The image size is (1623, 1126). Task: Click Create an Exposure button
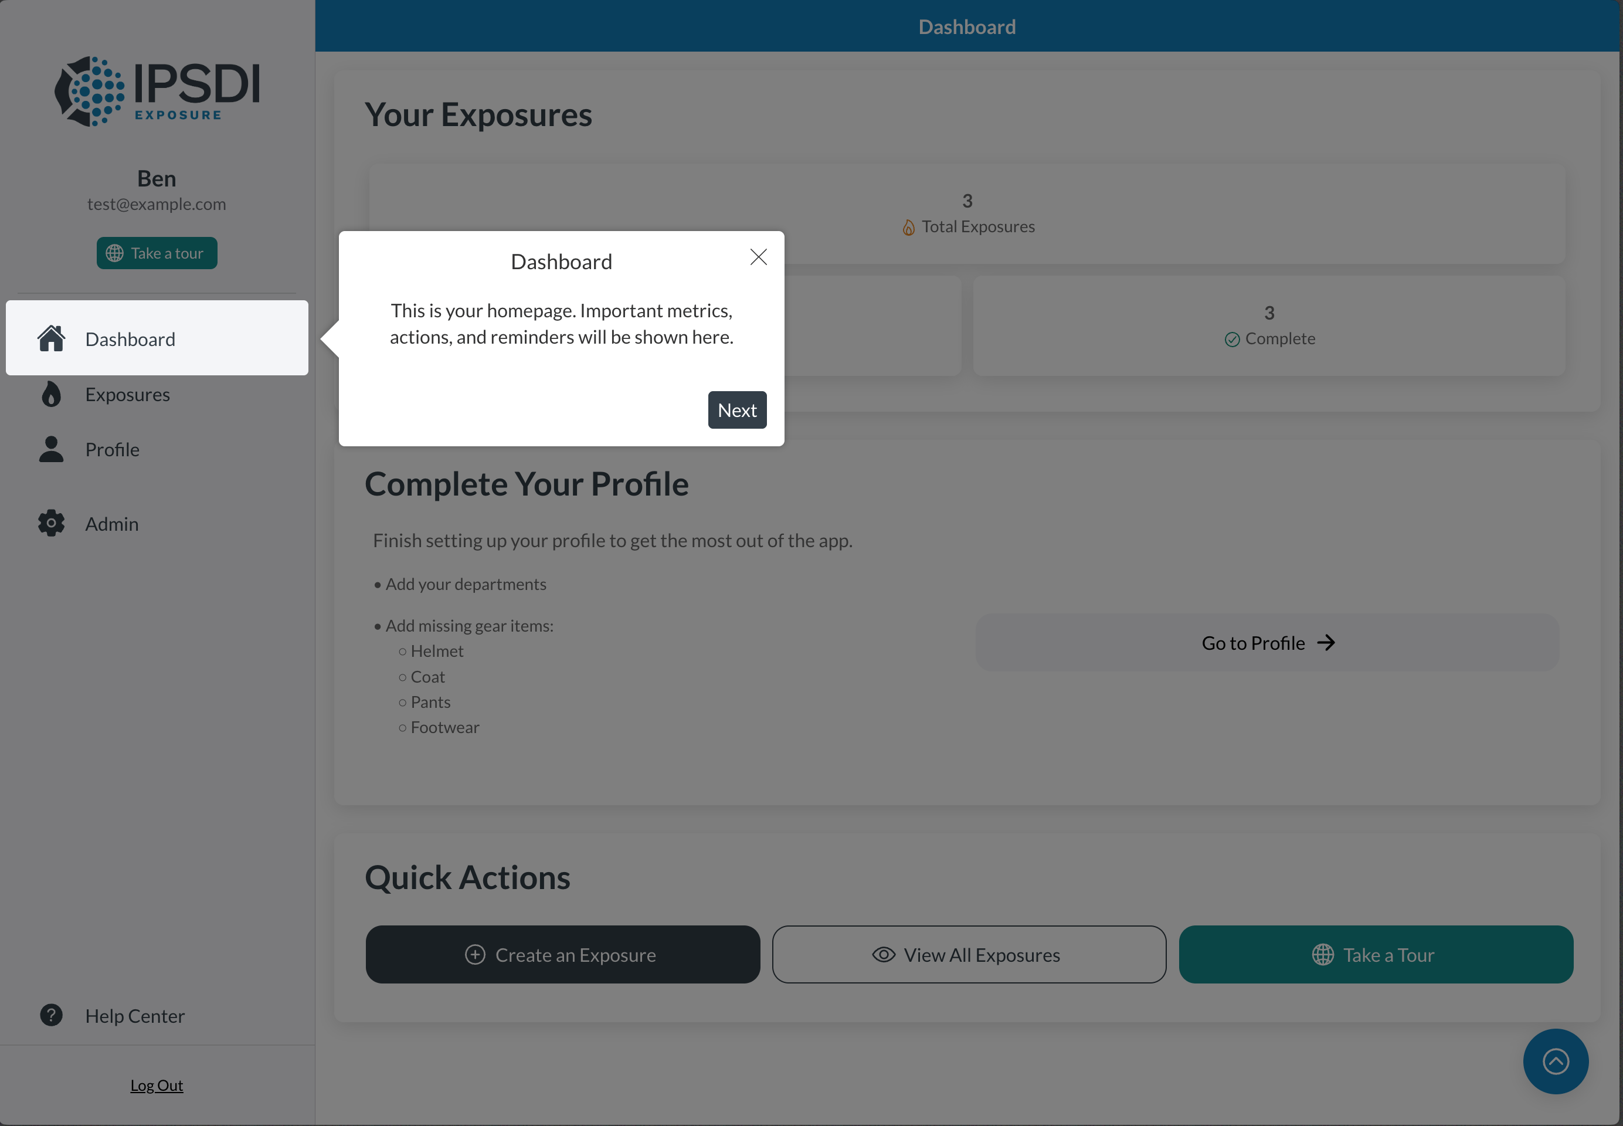point(562,955)
